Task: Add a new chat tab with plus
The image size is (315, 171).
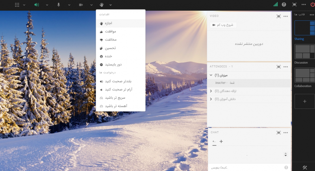Action: (x=221, y=141)
